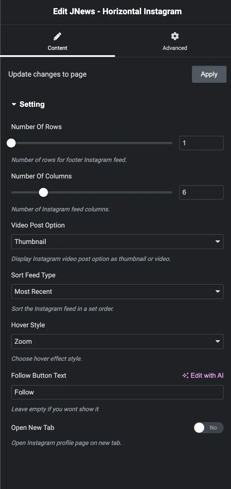Click the Number Of Rows slider handle
Screen dimensions: 231x489
tap(11, 143)
